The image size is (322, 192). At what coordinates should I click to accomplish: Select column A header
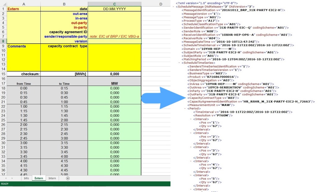click(x=24, y=4)
